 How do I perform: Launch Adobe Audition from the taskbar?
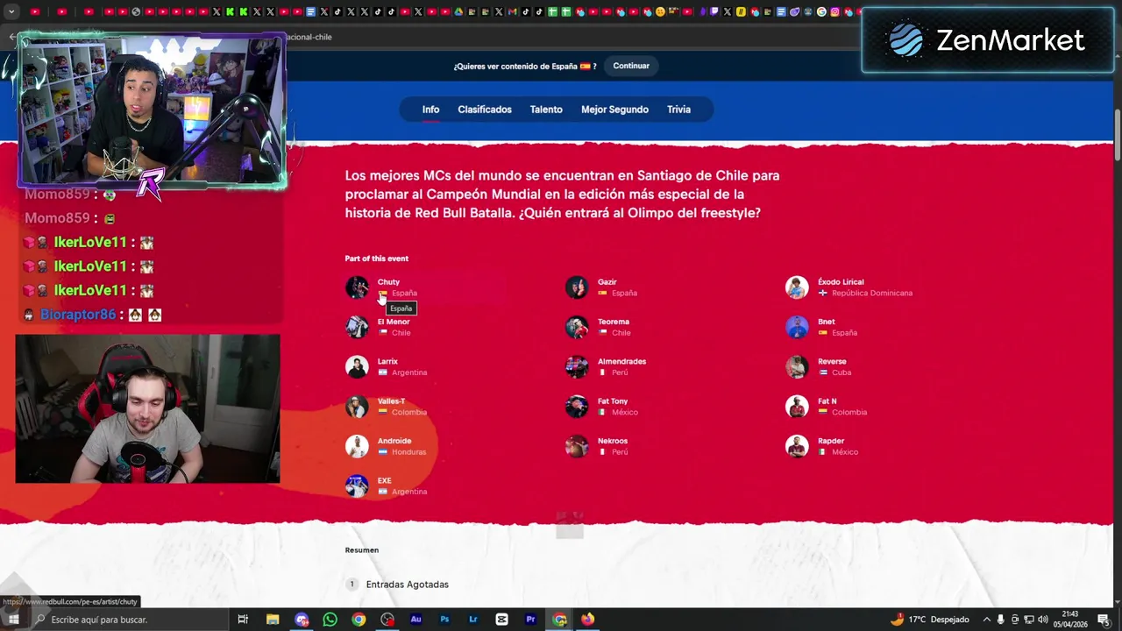click(415, 620)
